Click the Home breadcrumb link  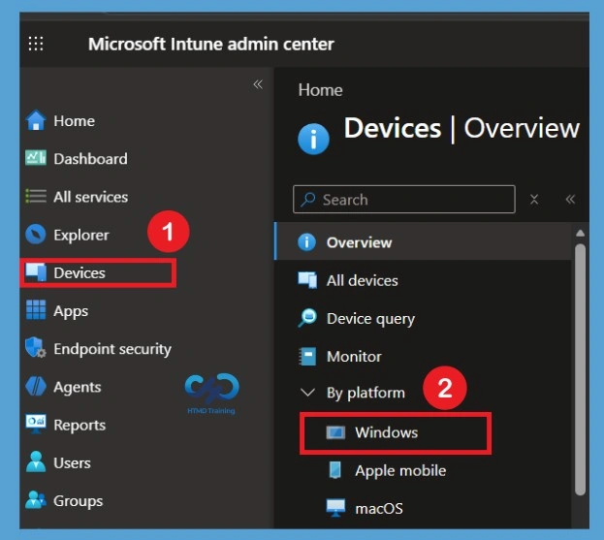click(320, 90)
